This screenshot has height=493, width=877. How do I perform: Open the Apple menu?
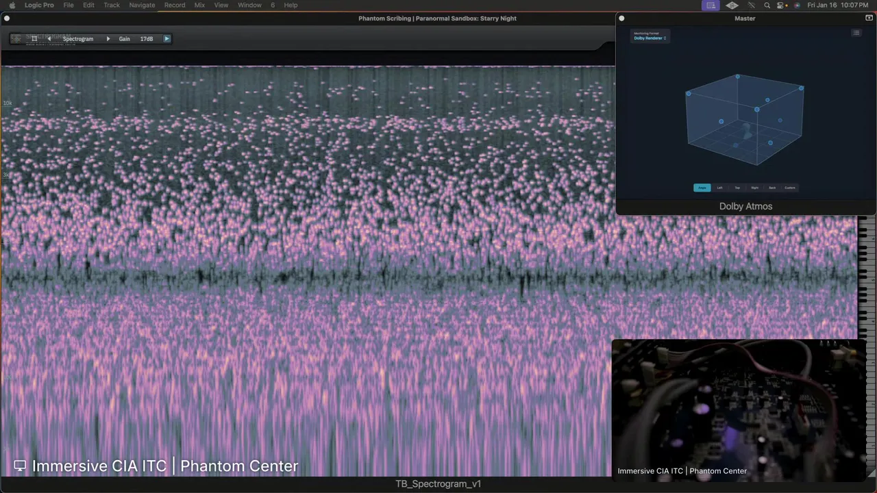click(x=12, y=5)
